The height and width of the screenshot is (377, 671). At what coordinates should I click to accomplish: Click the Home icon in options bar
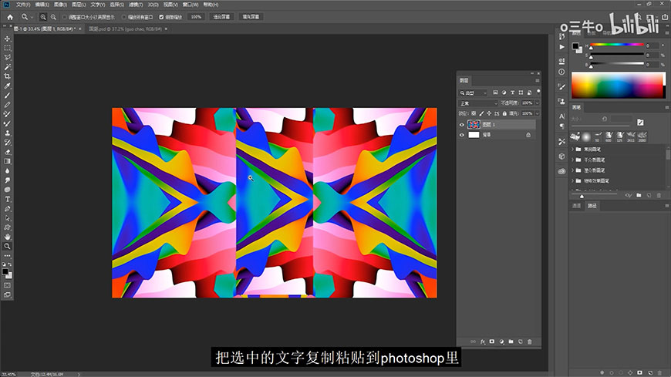[x=8, y=15]
